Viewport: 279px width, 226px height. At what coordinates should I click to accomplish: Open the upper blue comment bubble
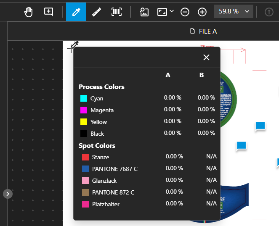260,126
